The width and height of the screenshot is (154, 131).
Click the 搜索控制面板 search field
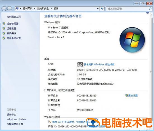tap(127, 9)
